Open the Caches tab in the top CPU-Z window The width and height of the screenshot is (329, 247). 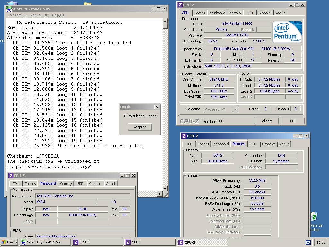tap(199, 13)
